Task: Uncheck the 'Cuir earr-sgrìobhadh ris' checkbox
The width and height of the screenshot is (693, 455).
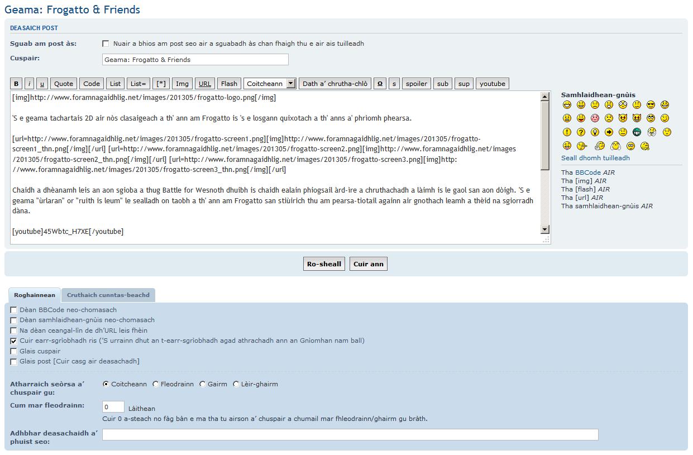Action: coord(13,341)
